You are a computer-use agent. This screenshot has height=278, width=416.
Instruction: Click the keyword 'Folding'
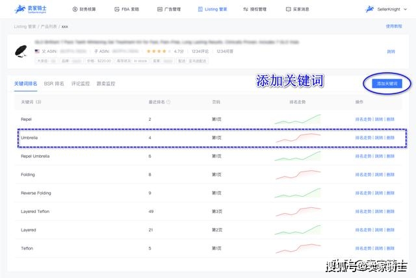(x=27, y=175)
